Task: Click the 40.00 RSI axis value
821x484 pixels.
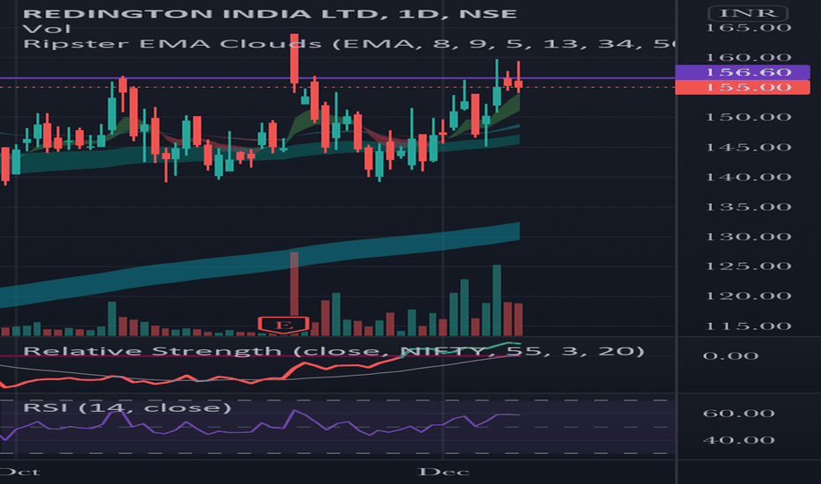Action: coord(738,441)
